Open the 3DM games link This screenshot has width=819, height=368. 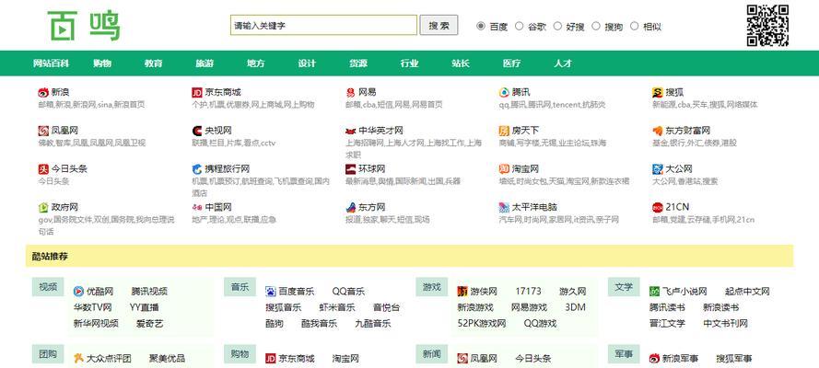click(x=575, y=307)
